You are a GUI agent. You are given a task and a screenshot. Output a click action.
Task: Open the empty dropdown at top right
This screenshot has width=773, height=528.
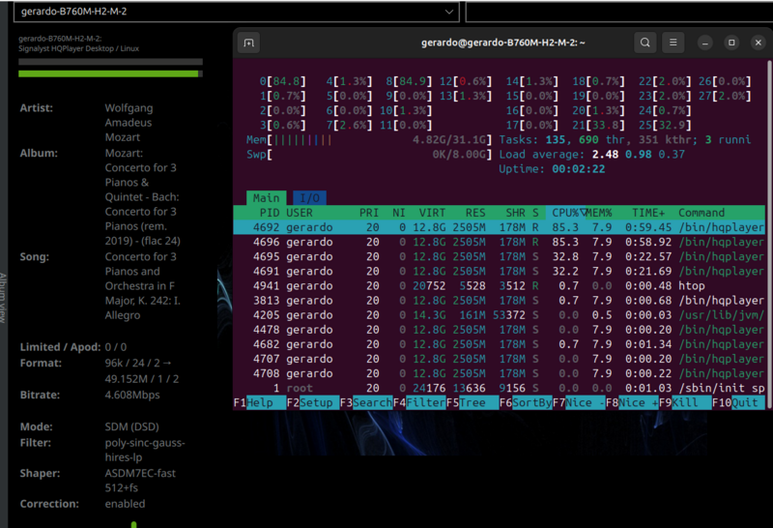click(x=618, y=12)
